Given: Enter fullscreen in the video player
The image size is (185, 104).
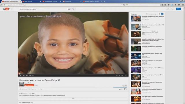Looking at the screenshot, I should (x=127, y=75).
